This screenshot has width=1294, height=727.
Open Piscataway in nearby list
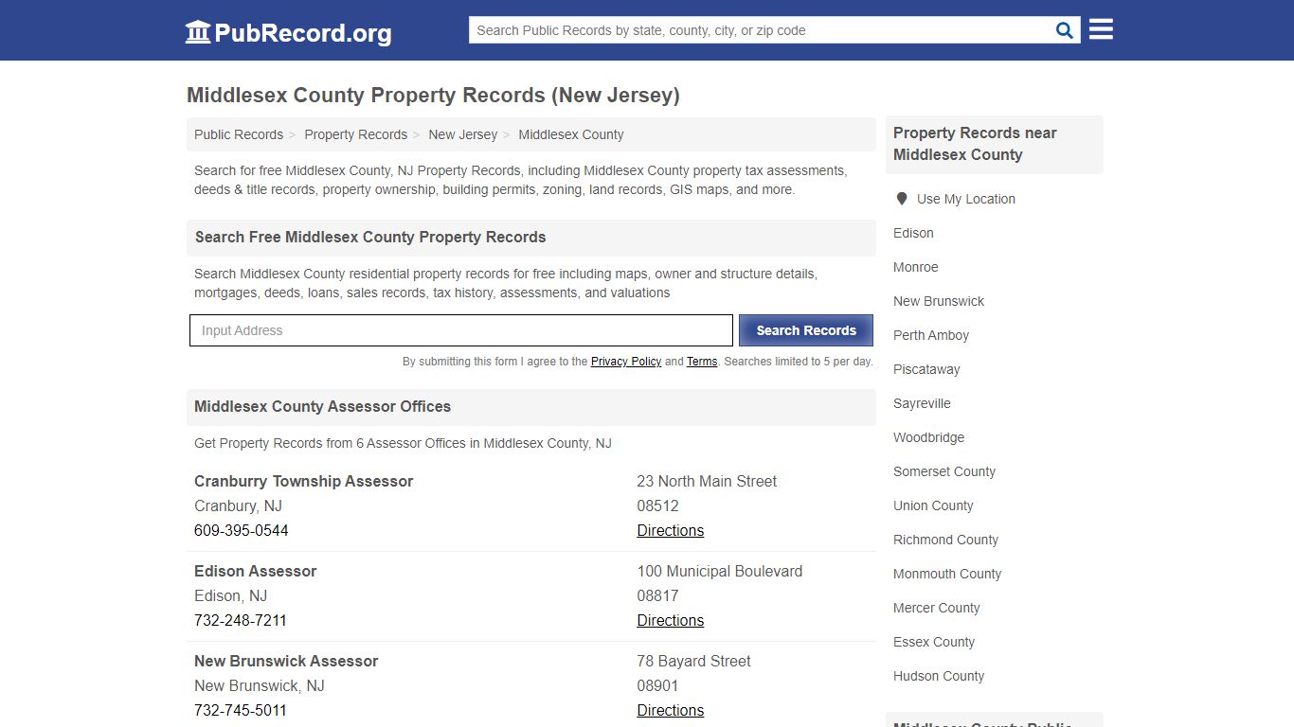(926, 369)
